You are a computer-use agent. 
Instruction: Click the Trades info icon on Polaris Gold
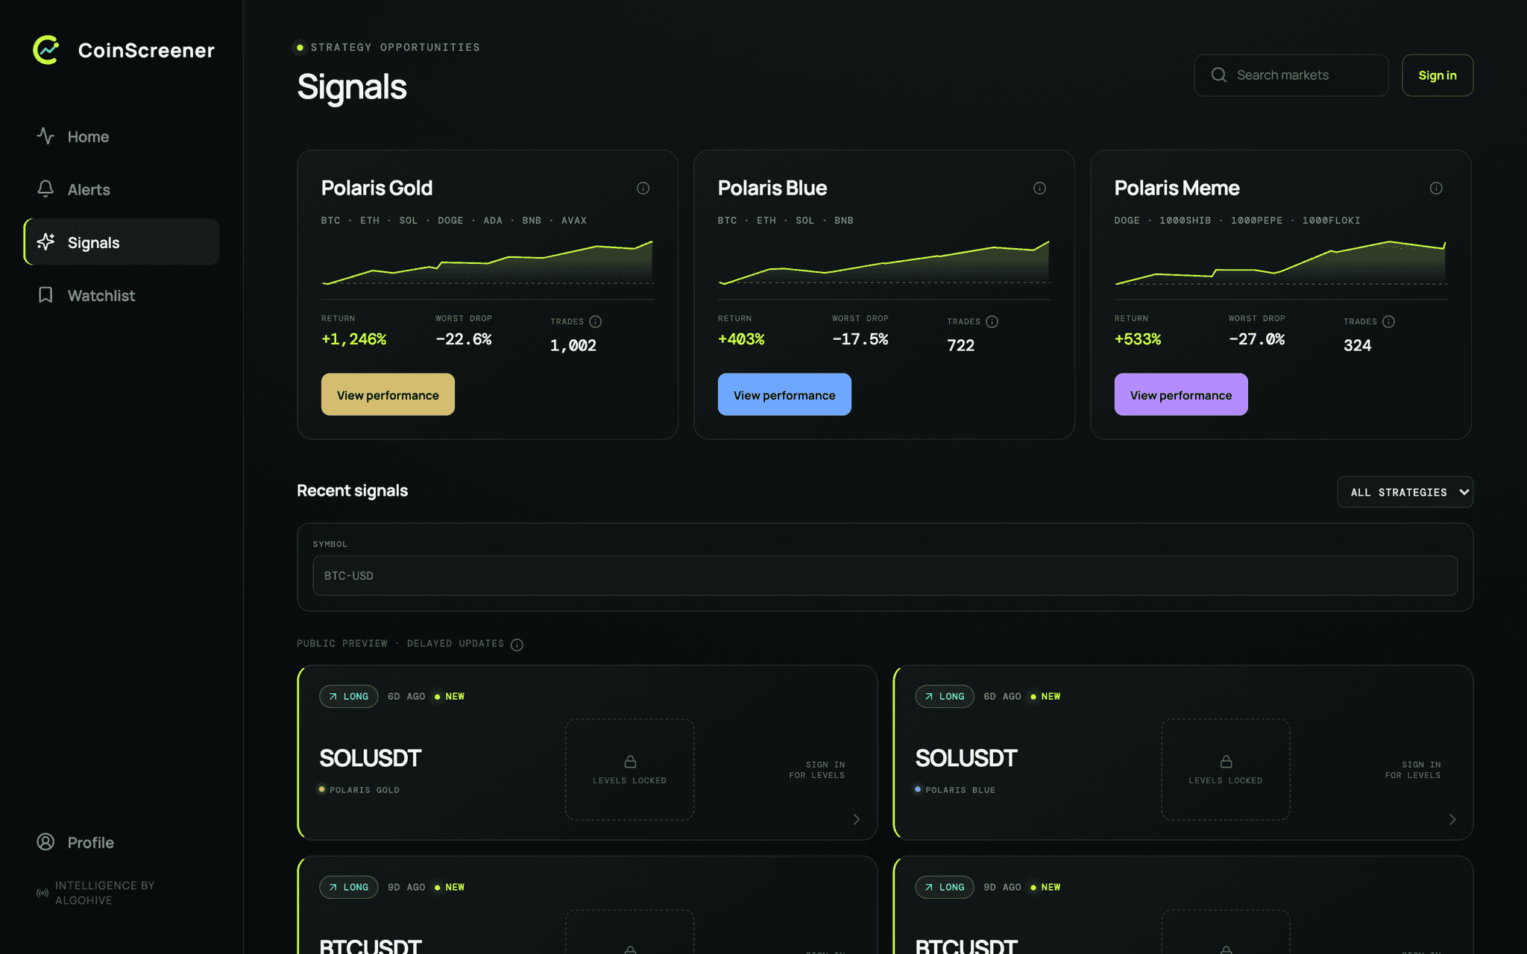(x=595, y=321)
